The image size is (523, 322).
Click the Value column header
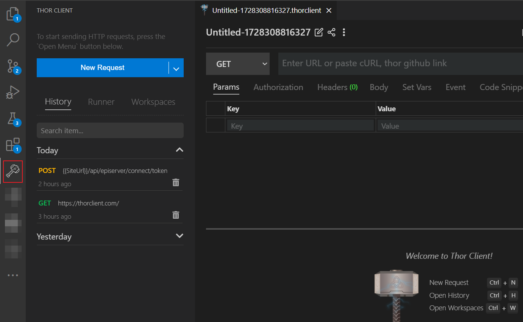pyautogui.click(x=450, y=109)
